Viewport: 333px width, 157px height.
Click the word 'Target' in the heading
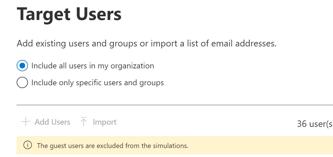pos(43,14)
